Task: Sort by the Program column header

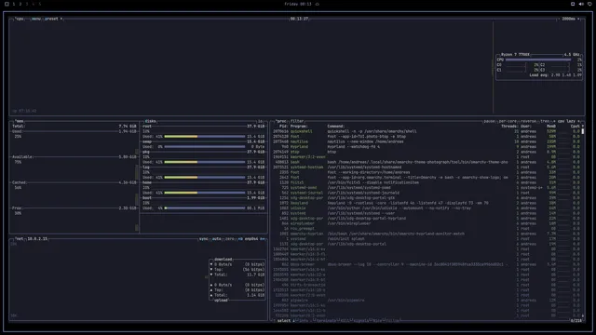Action: [299, 127]
